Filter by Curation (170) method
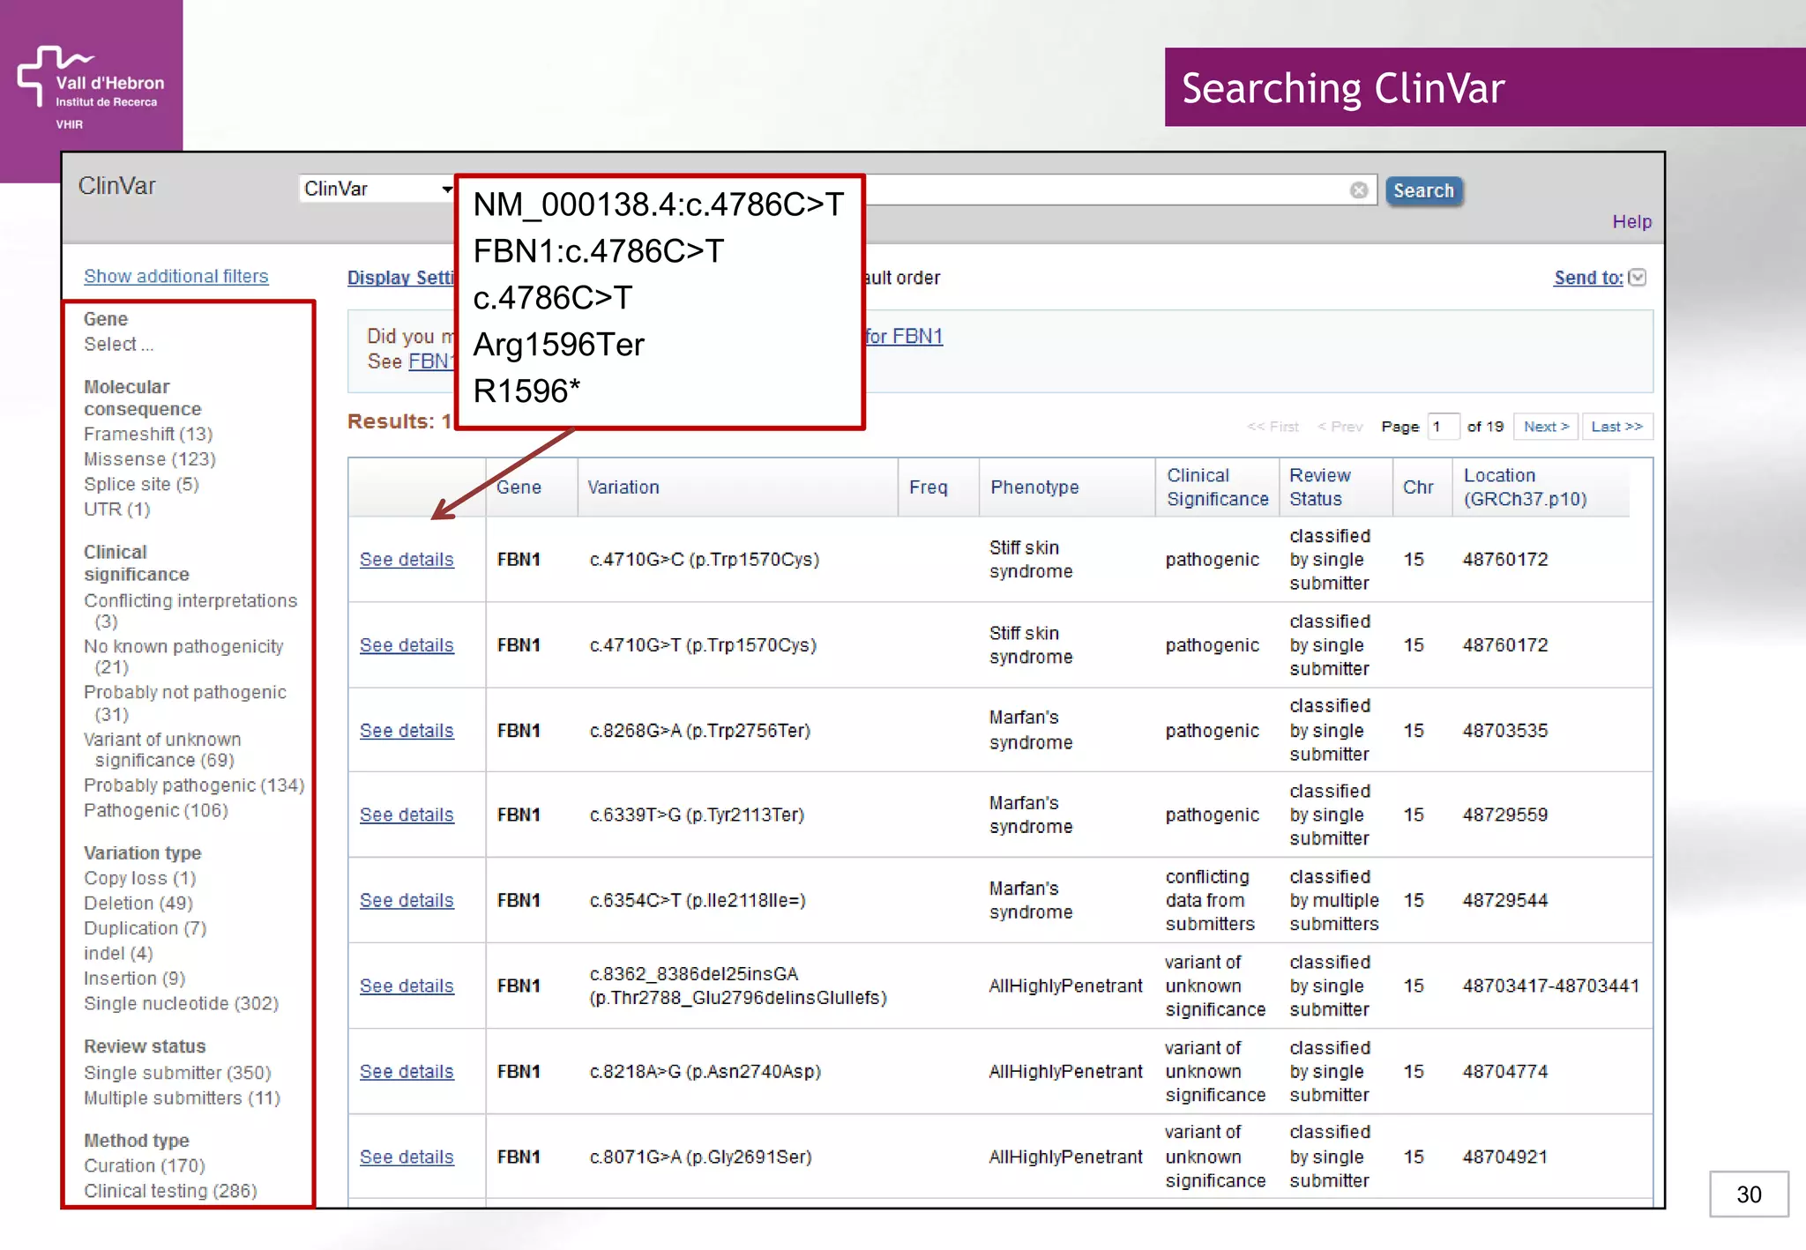The image size is (1806, 1250). click(x=145, y=1165)
